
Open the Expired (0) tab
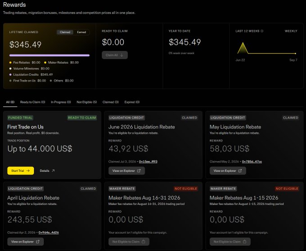[132, 102]
